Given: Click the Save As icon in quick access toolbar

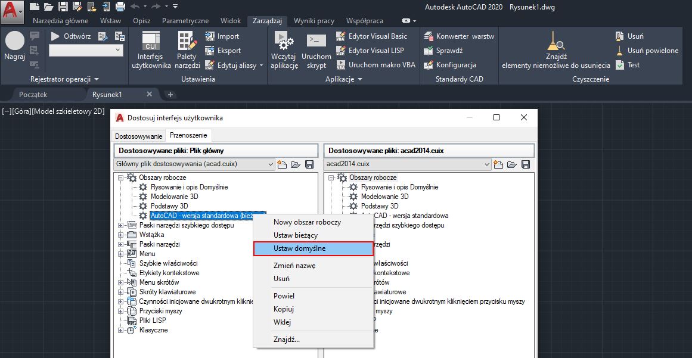Looking at the screenshot, I should (x=77, y=6).
